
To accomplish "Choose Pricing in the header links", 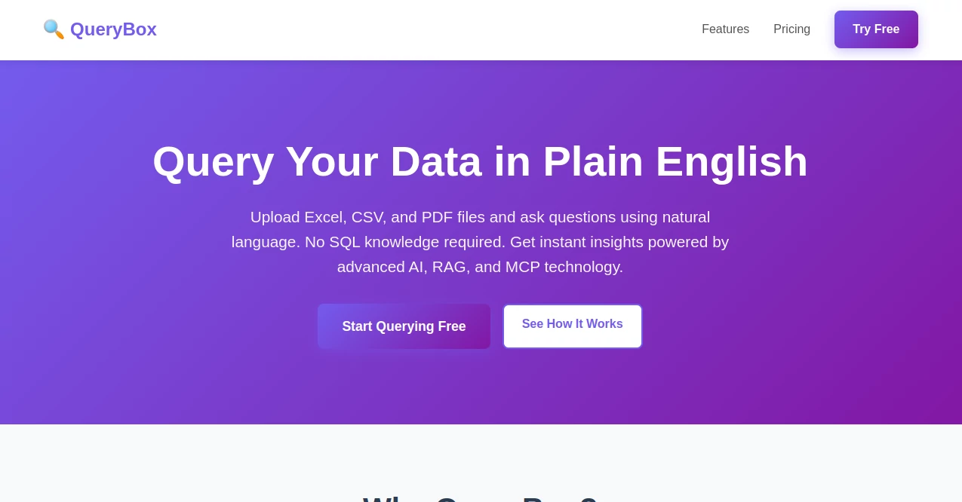I will (x=791, y=29).
